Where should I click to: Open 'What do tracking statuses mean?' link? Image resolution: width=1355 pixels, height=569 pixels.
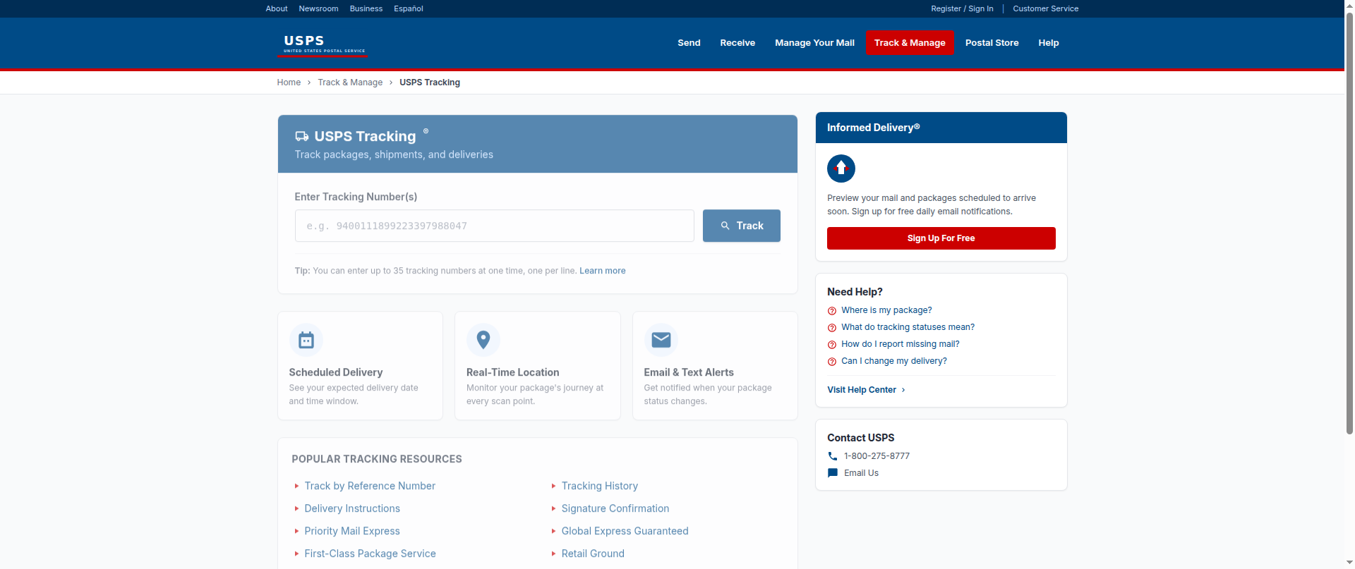(x=908, y=327)
